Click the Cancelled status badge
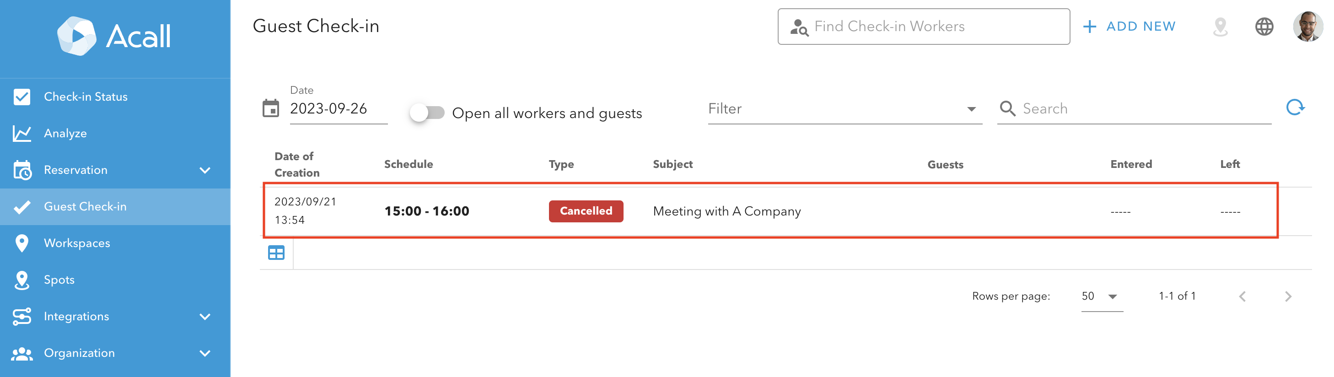The width and height of the screenshot is (1334, 377). point(586,211)
